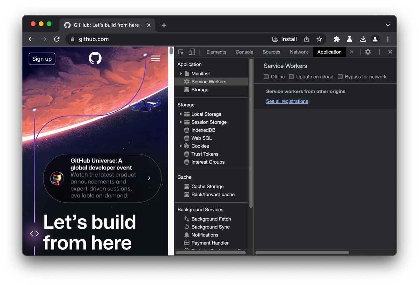Click the Install app button
The width and height of the screenshot is (419, 285).
pos(284,39)
